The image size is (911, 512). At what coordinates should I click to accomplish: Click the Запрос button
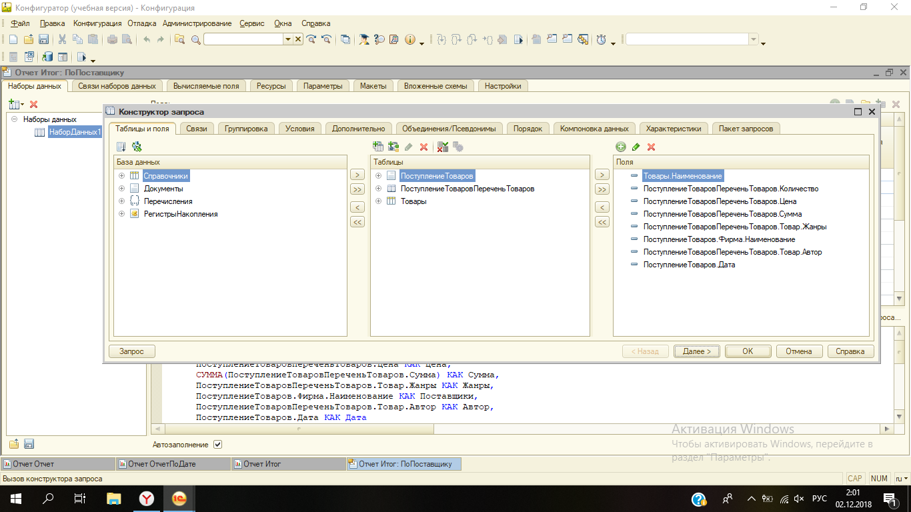coord(131,351)
